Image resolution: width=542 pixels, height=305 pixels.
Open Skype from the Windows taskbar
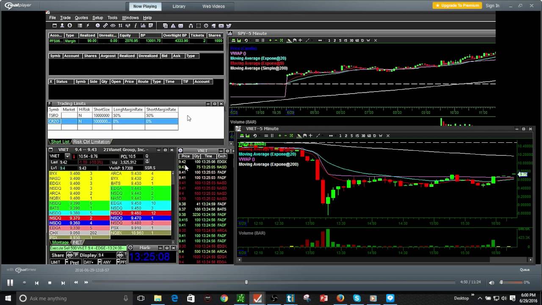point(357,298)
